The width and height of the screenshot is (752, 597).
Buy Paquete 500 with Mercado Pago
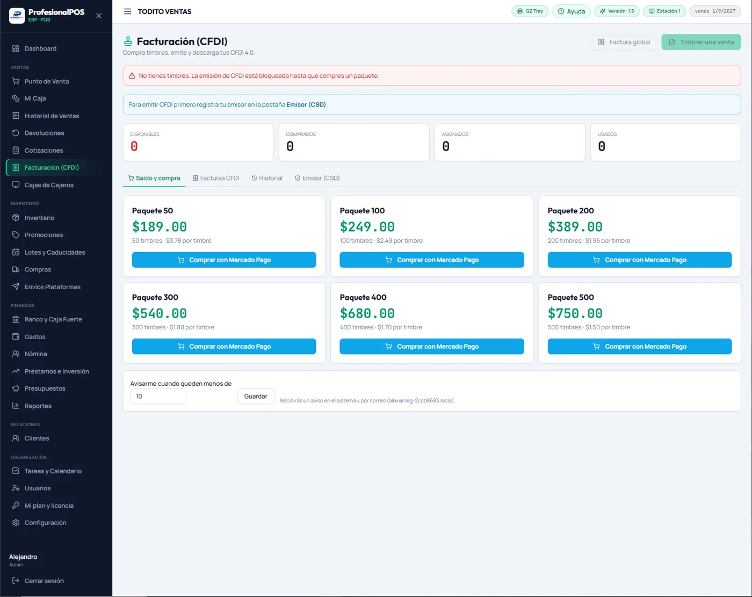pyautogui.click(x=640, y=347)
